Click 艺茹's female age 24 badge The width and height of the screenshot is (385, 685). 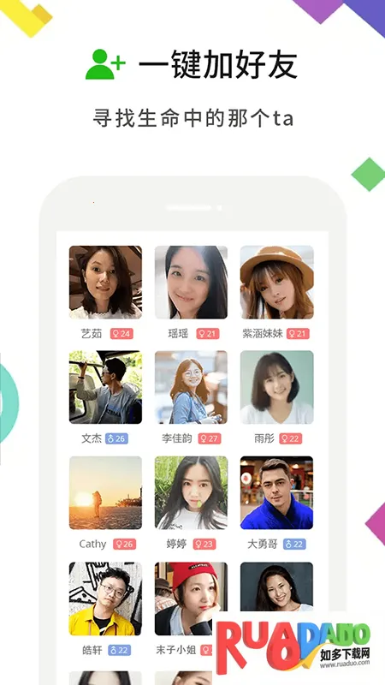coord(121,334)
